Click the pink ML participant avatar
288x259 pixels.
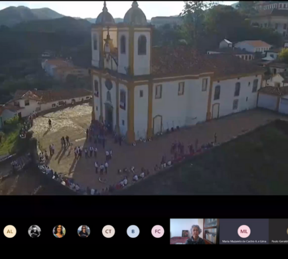[244, 231]
